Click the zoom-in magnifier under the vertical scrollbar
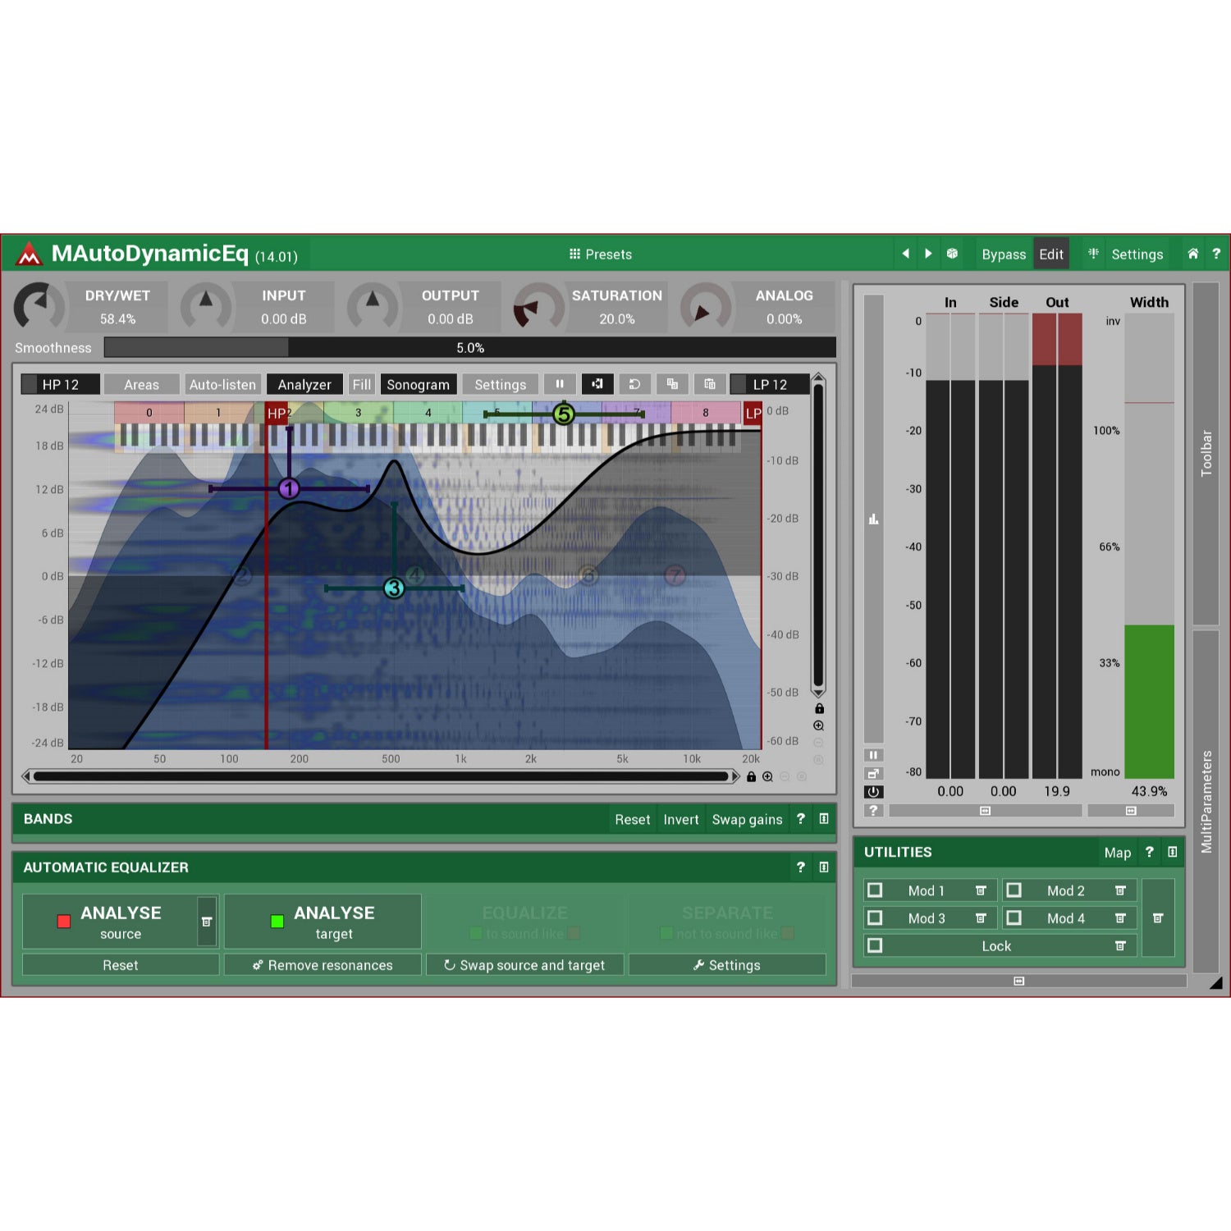This screenshot has height=1231, width=1231. coord(818,725)
